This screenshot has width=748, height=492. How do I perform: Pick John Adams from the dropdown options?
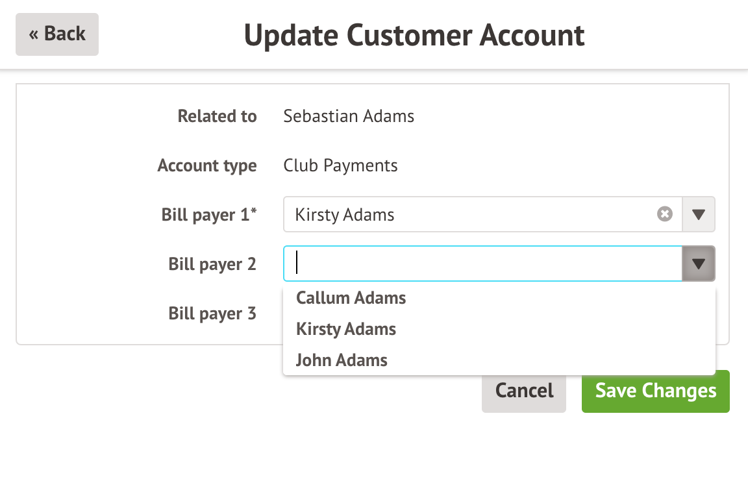coord(341,360)
